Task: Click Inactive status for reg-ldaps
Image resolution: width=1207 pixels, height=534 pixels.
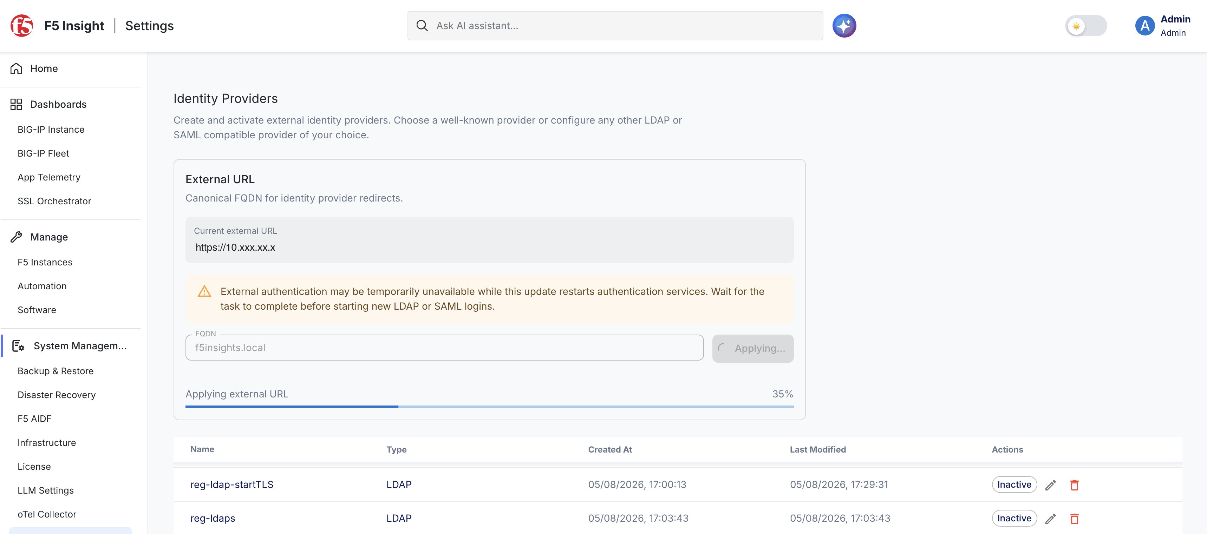Action: click(1014, 518)
